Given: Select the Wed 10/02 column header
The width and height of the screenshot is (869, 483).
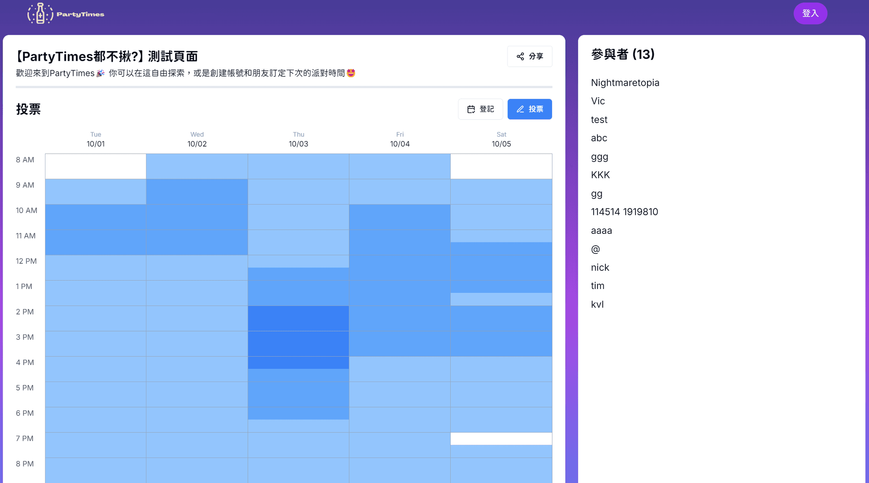Looking at the screenshot, I should click(x=197, y=139).
